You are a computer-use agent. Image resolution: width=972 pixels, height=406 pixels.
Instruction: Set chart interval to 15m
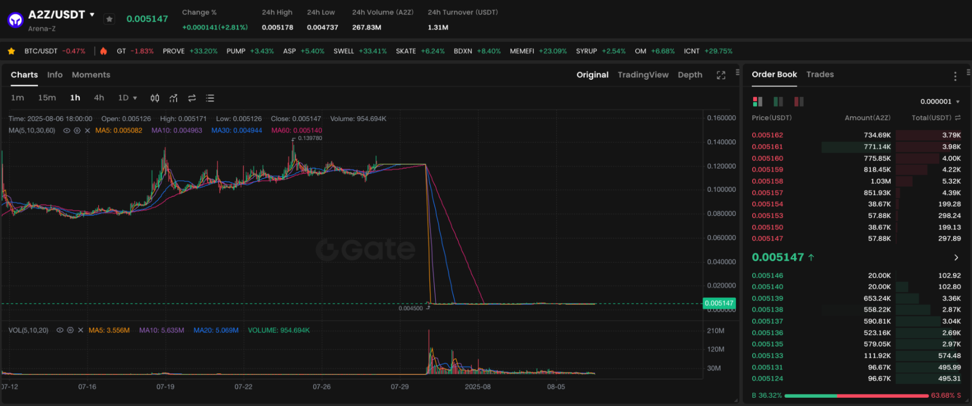(47, 98)
